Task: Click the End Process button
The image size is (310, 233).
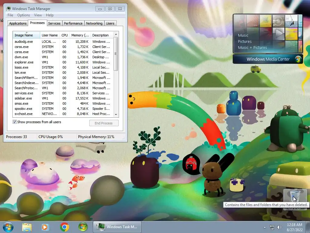Action: tap(104, 123)
